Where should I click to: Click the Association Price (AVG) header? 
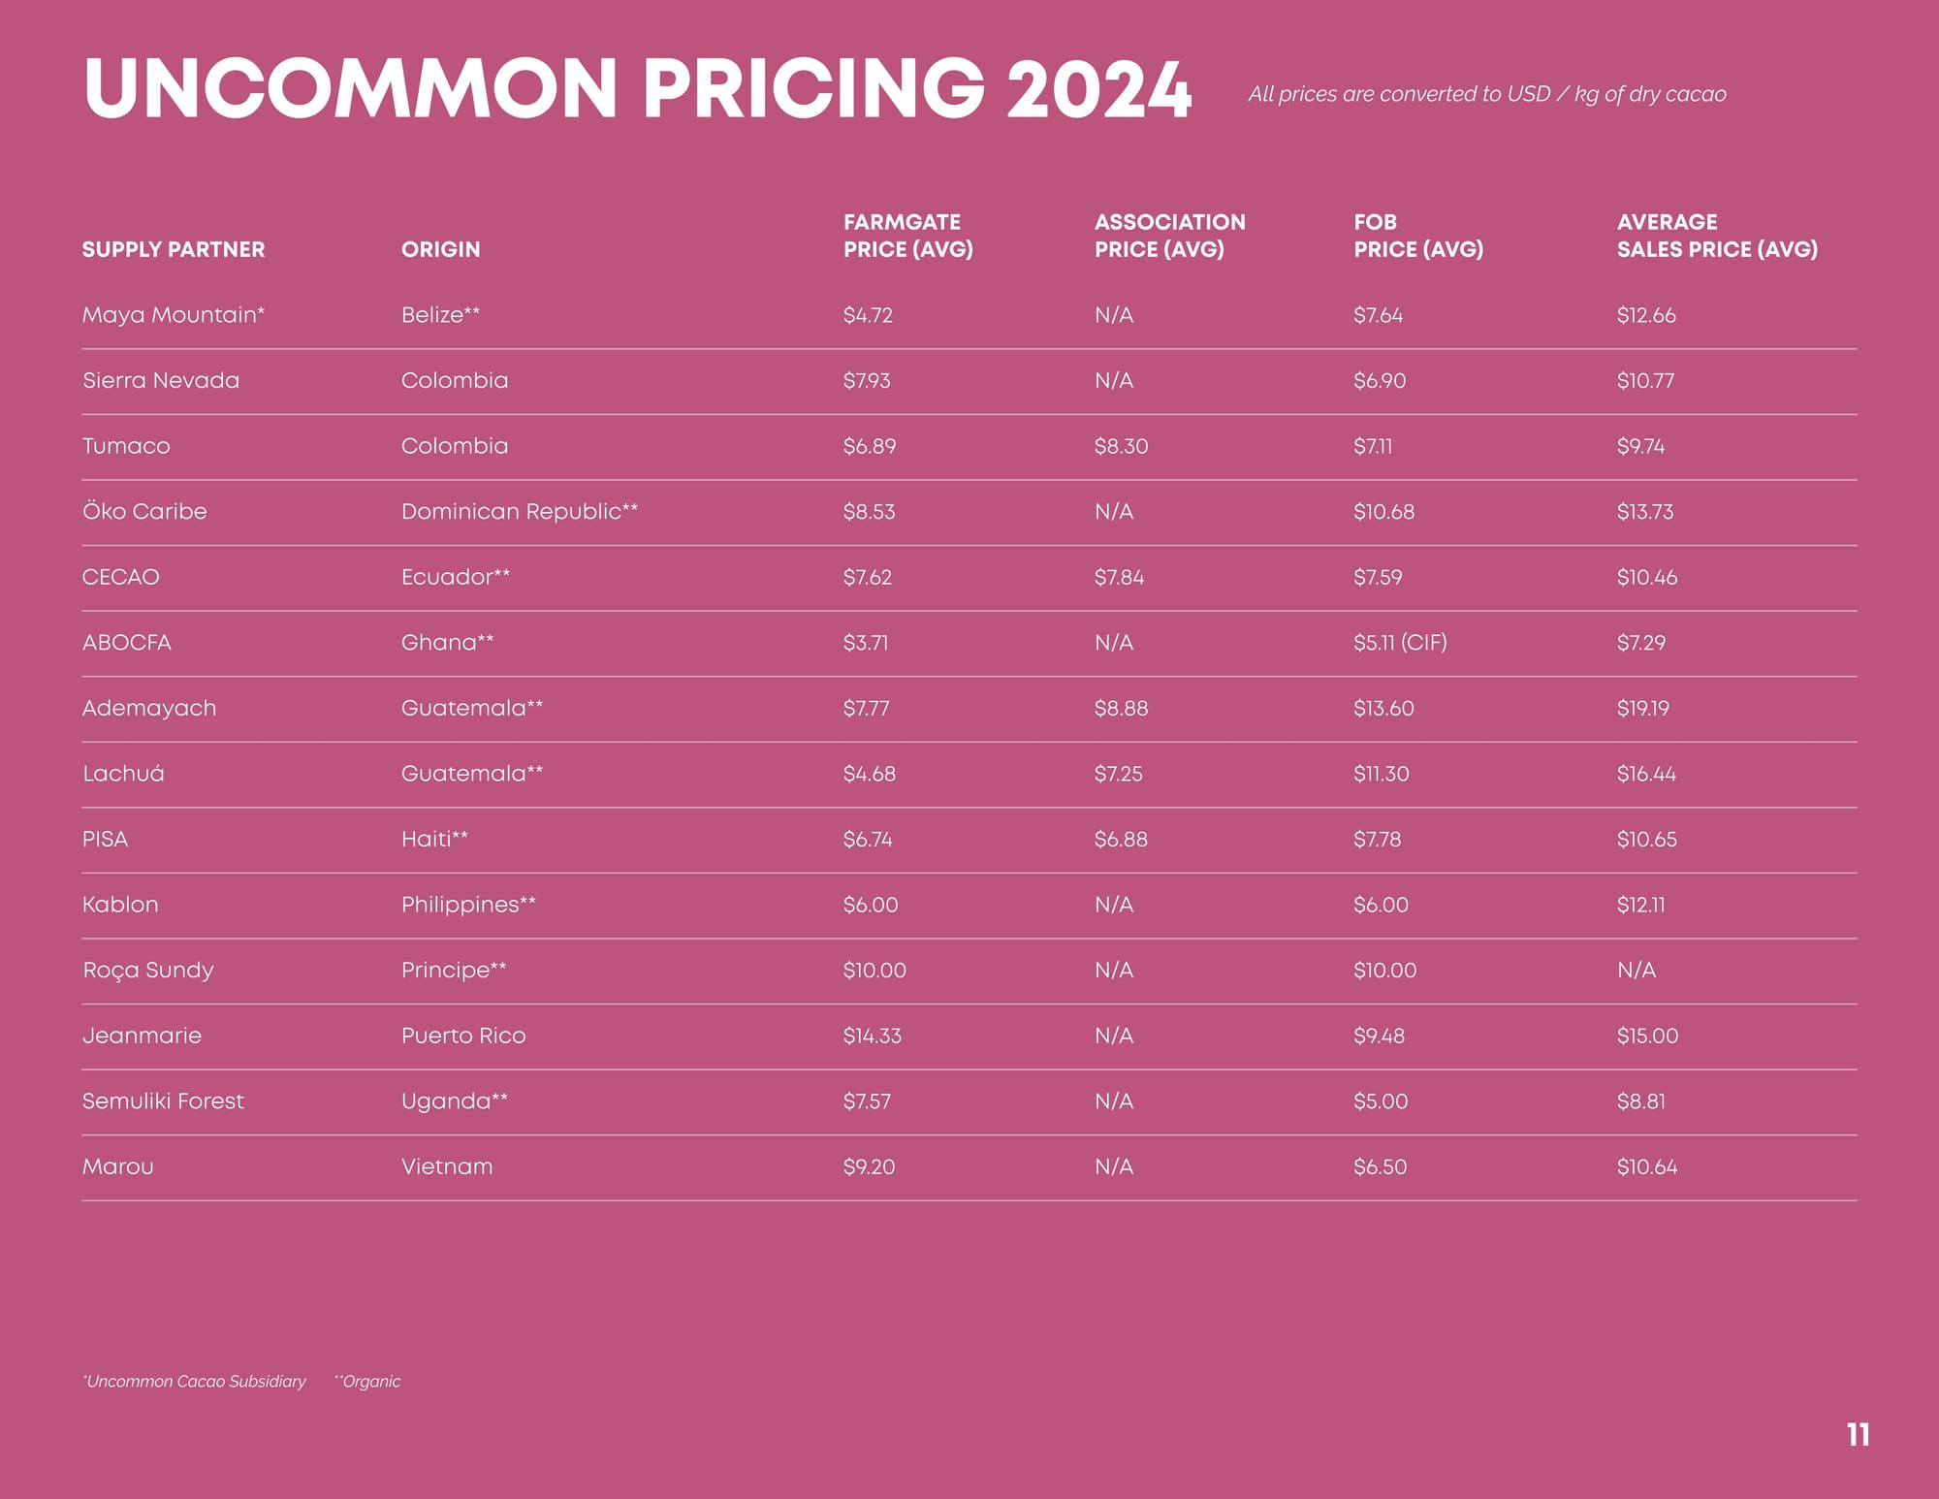(1169, 236)
